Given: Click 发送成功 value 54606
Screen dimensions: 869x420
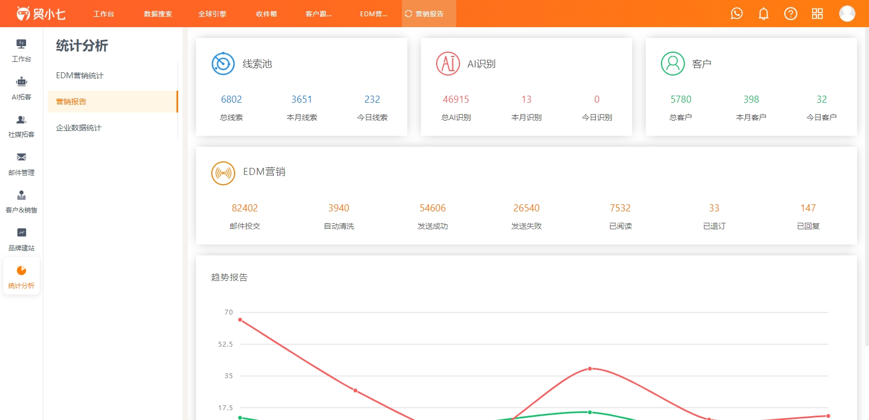Looking at the screenshot, I should (433, 208).
